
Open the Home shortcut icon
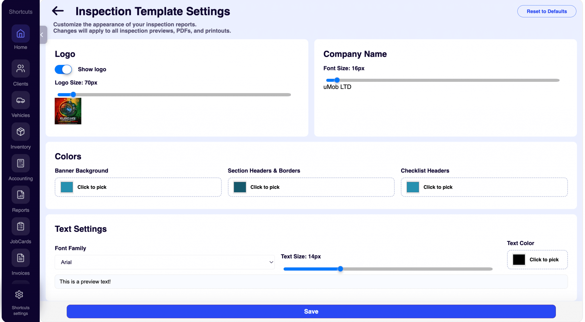coord(21,34)
